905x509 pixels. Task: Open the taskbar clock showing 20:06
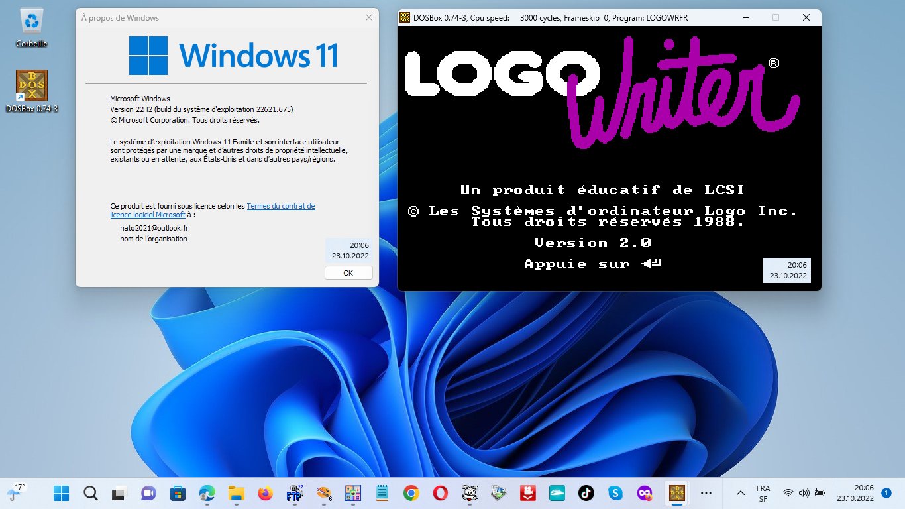coord(855,493)
